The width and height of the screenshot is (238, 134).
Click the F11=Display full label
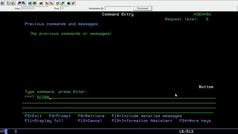pos(44,121)
